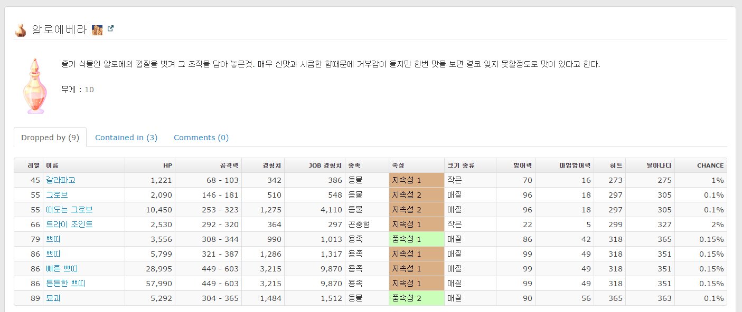742x312 pixels.
Task: Open the external link icon beside the title
Action: [x=110, y=29]
